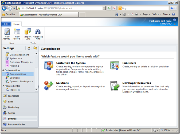Open the Solutions feature icon
The width and height of the screenshot is (180, 134).
coord(49,85)
